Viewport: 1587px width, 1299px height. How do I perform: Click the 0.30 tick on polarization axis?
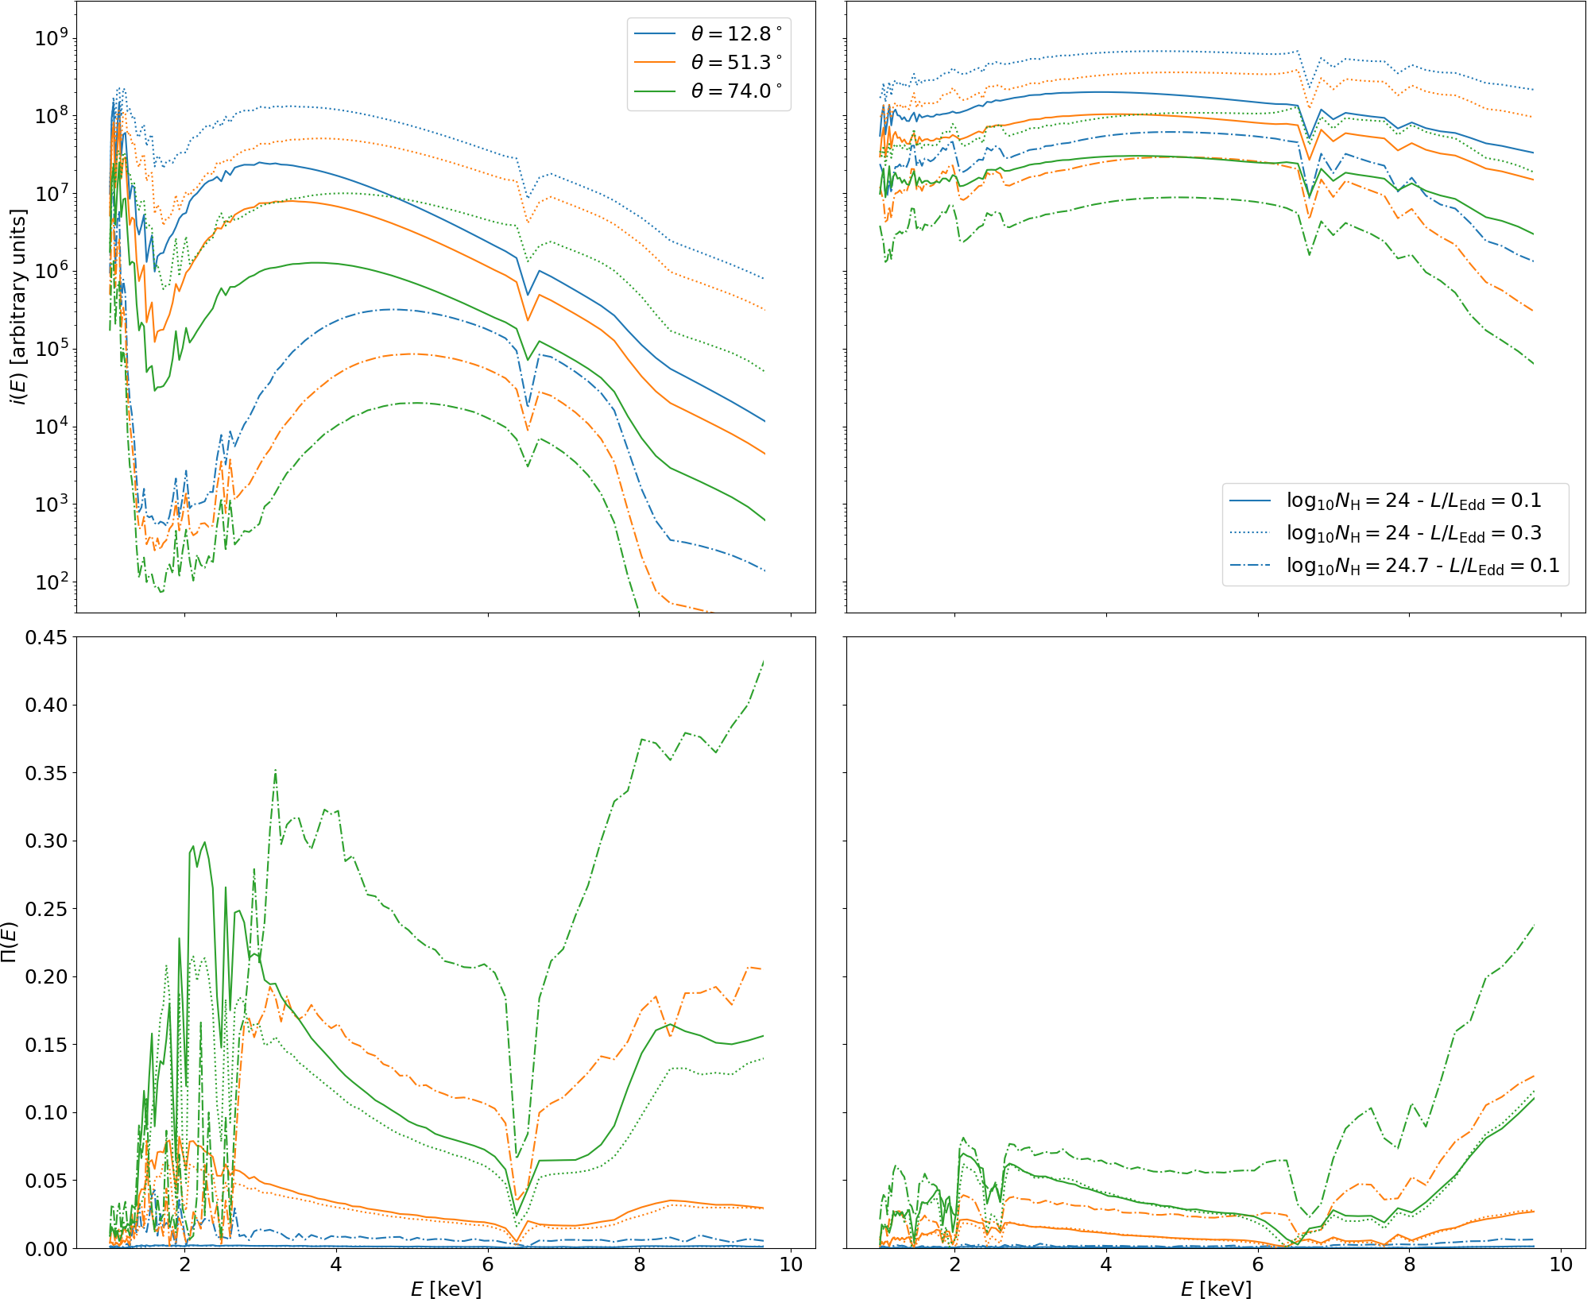(x=46, y=841)
